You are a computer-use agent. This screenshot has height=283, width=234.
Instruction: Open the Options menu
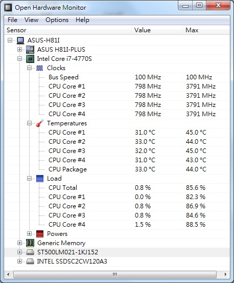pos(57,20)
